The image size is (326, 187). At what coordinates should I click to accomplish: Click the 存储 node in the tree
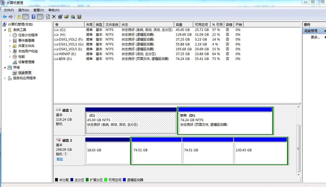point(16,67)
